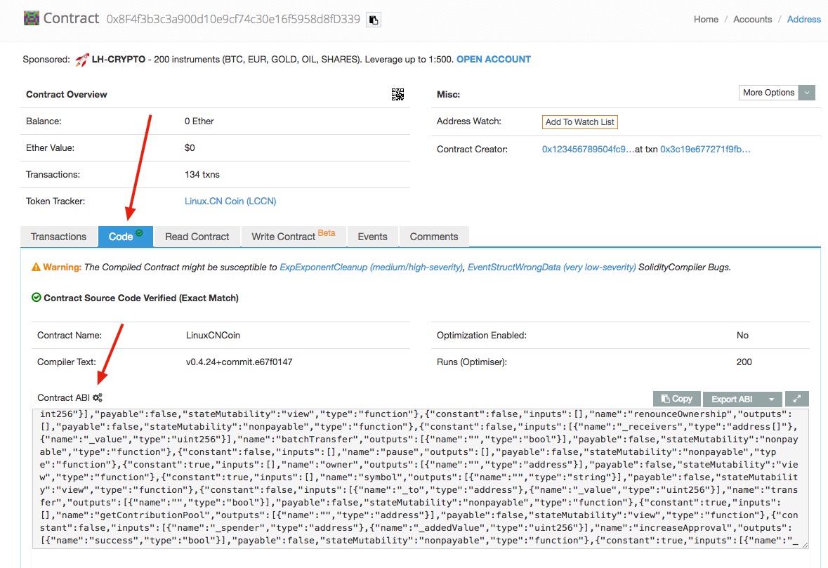
Task: Open the Comments tab
Action: pos(433,237)
